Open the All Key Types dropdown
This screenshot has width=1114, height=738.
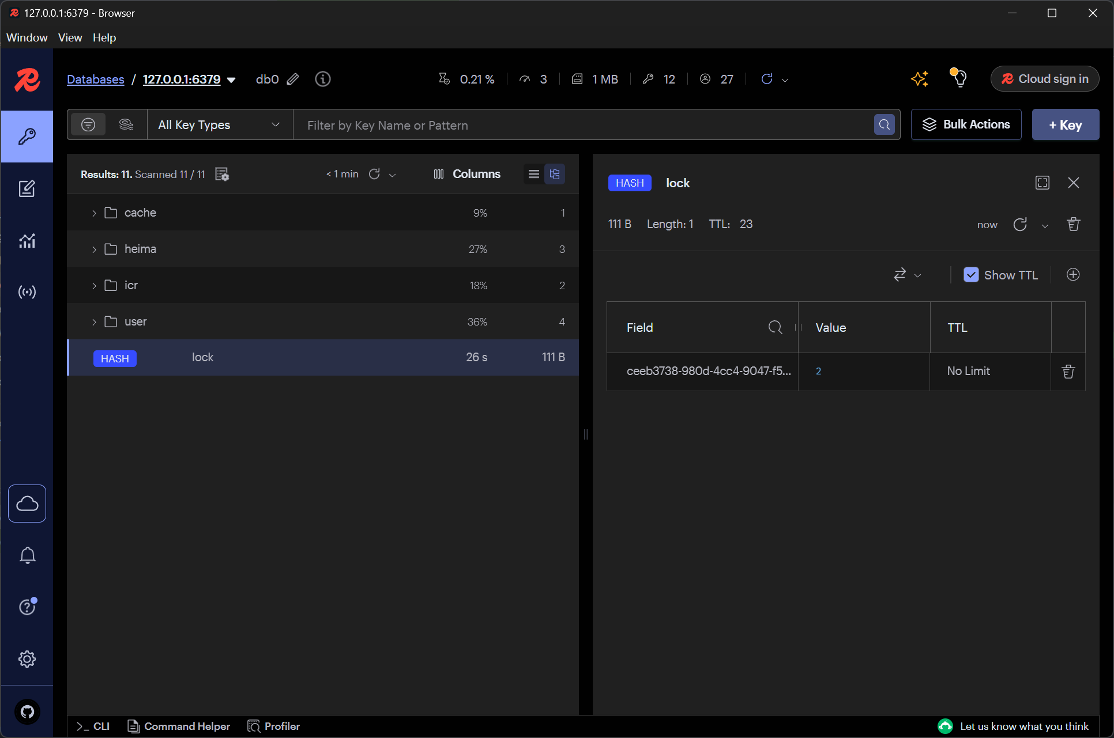pyautogui.click(x=219, y=125)
